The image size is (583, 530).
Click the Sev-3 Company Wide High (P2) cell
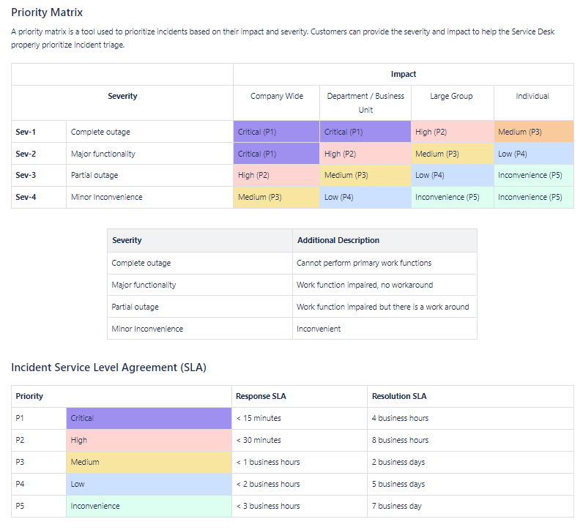click(276, 176)
